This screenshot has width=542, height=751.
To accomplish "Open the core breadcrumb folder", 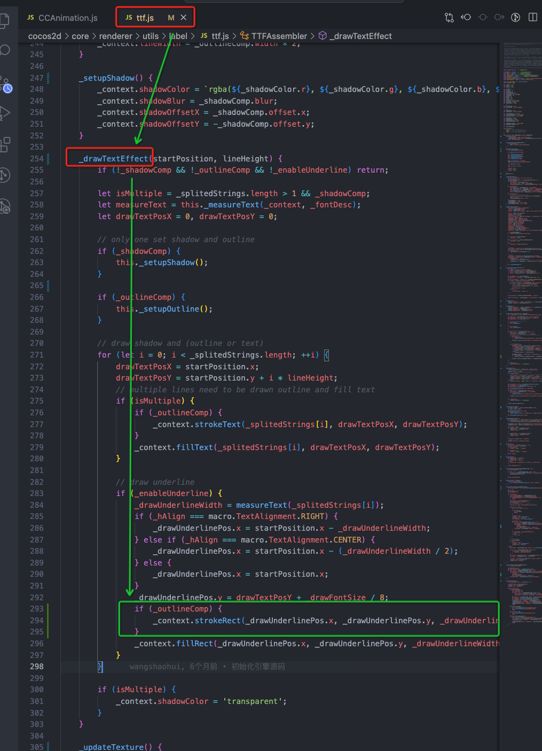I will point(80,36).
